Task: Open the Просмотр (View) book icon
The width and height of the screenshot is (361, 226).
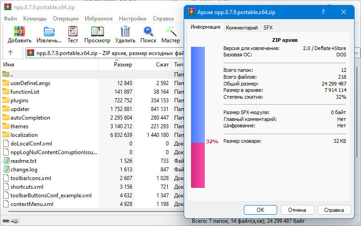Action: coord(98,31)
